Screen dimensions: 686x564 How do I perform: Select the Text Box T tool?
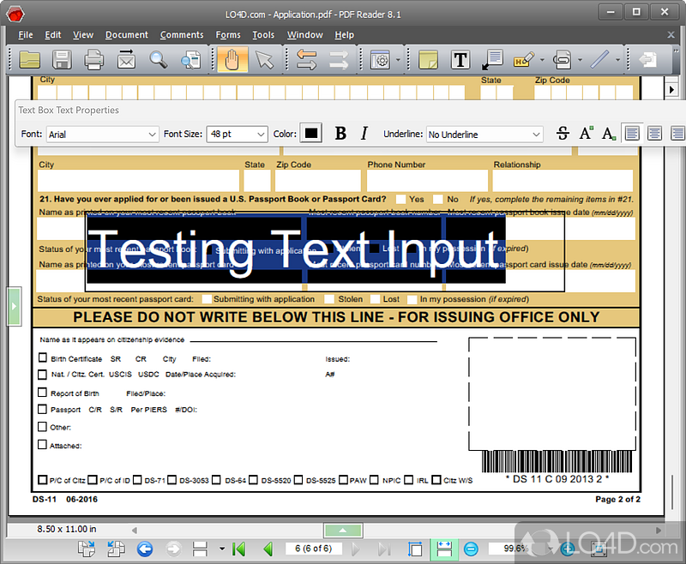[460, 59]
